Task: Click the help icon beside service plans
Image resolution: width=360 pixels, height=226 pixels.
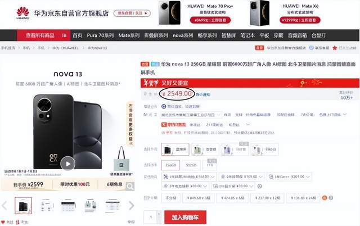Action: point(260,186)
